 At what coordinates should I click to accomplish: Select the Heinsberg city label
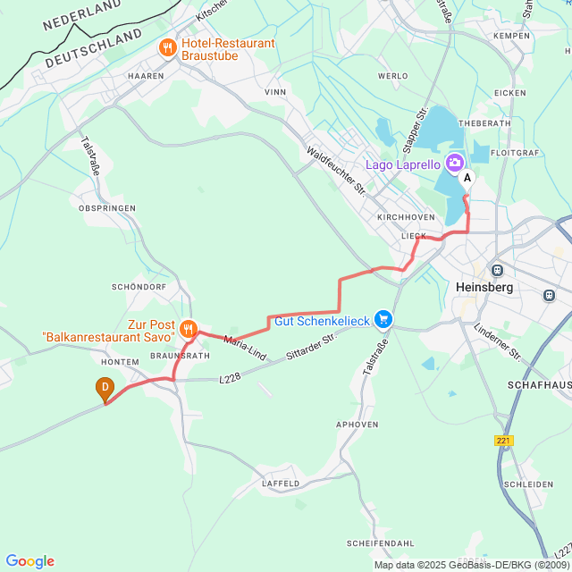(484, 287)
